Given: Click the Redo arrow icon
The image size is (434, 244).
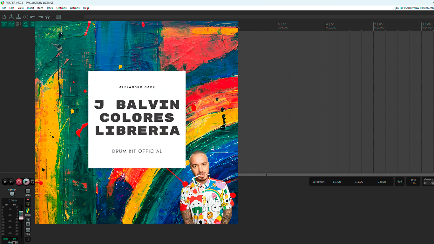Looking at the screenshot, I should click(x=40, y=17).
